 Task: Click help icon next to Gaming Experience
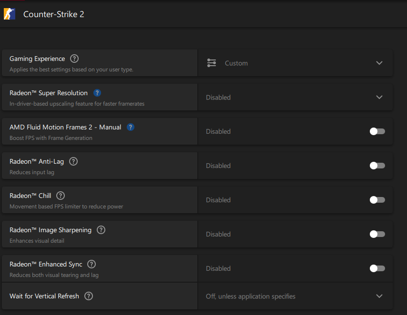tap(74, 59)
